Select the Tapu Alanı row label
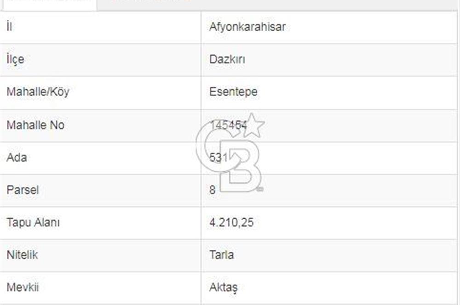The image size is (460, 305). 33,223
